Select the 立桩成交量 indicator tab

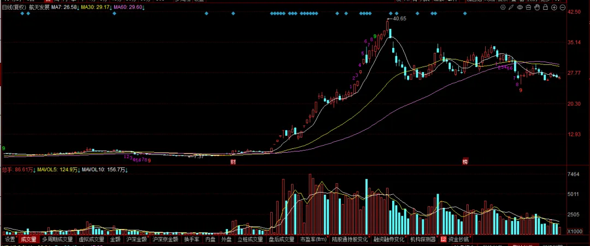(251, 239)
